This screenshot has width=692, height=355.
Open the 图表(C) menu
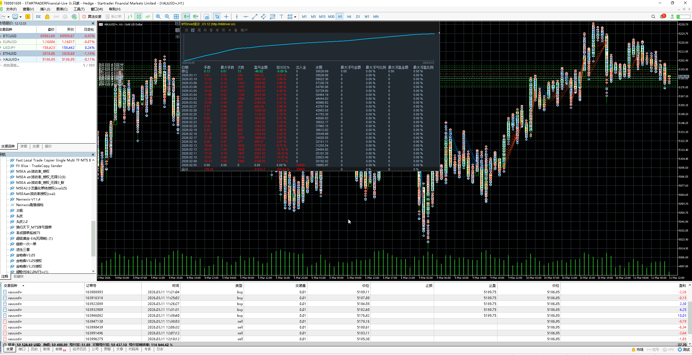[62, 9]
